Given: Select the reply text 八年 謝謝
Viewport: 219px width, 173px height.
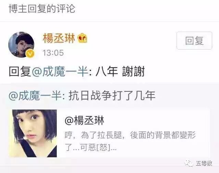Looking at the screenshot, I should 120,71.
